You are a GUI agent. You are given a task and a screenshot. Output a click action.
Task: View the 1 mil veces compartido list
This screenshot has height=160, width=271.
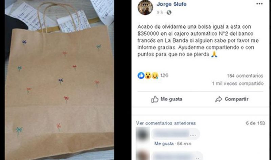click(238, 84)
